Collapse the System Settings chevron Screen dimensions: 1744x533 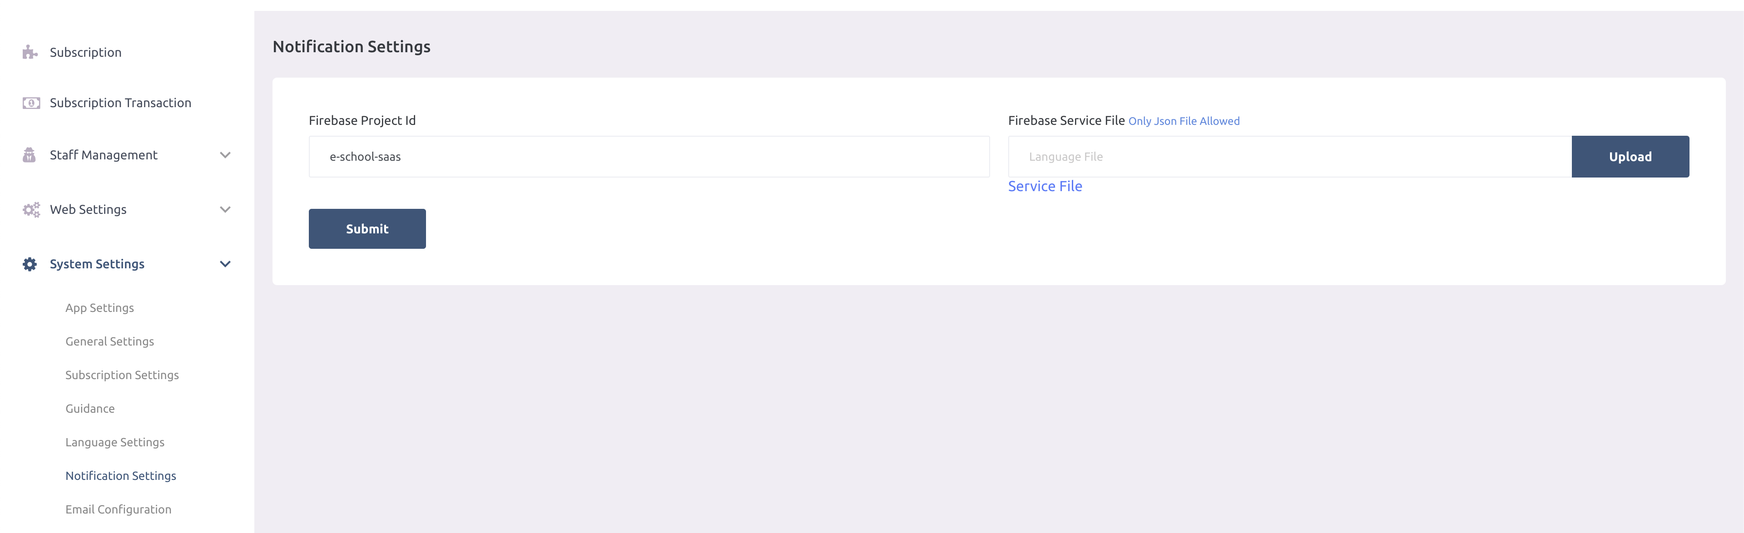tap(225, 264)
